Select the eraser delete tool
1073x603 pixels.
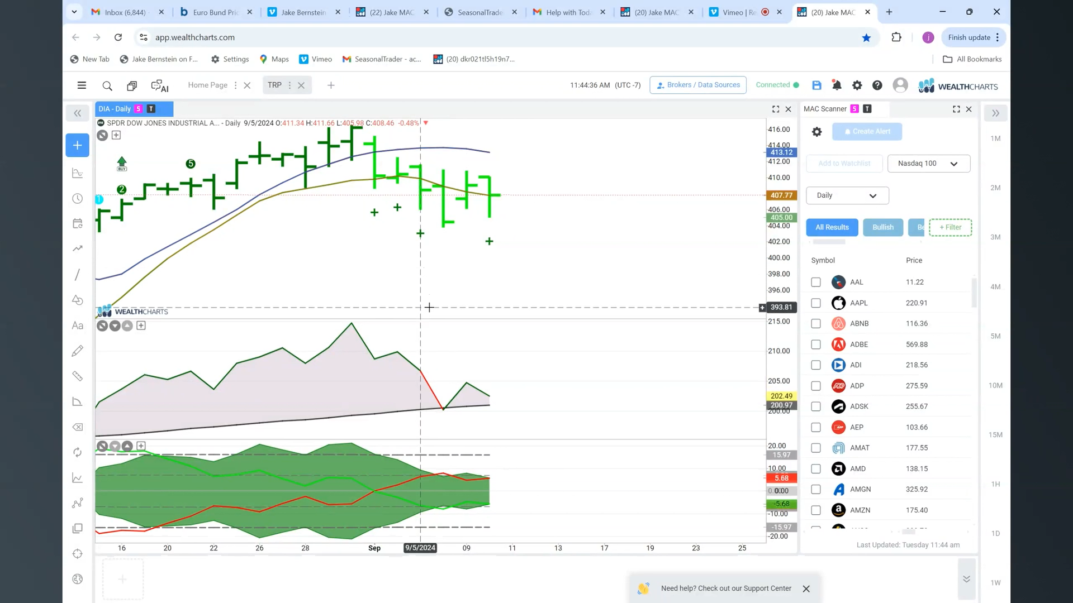tap(78, 427)
